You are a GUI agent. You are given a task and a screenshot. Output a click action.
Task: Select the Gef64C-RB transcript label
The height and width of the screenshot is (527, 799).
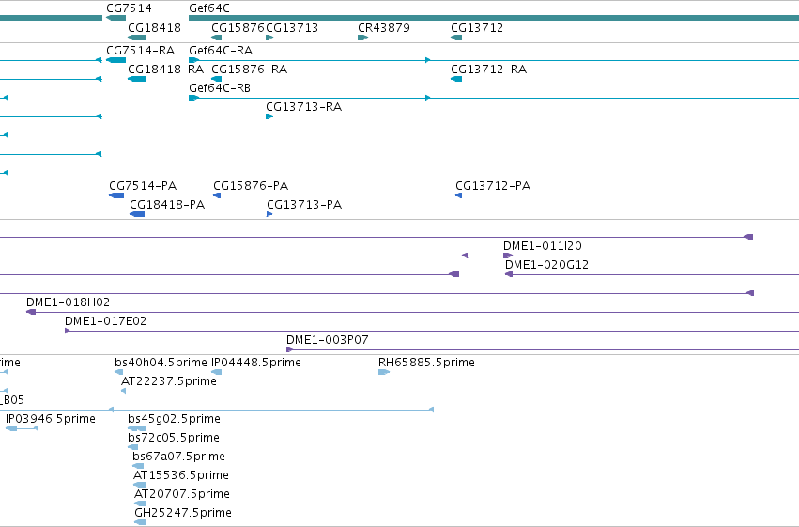220,88
